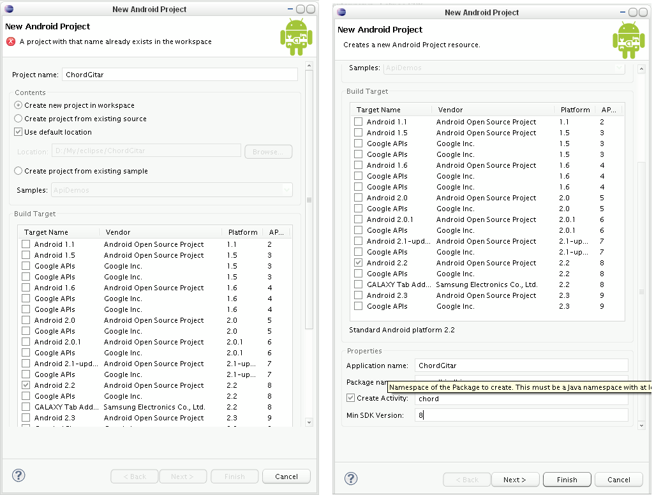This screenshot has height=495, width=654.
Task: Click scroll down arrow in left dialog
Action: [x=309, y=422]
